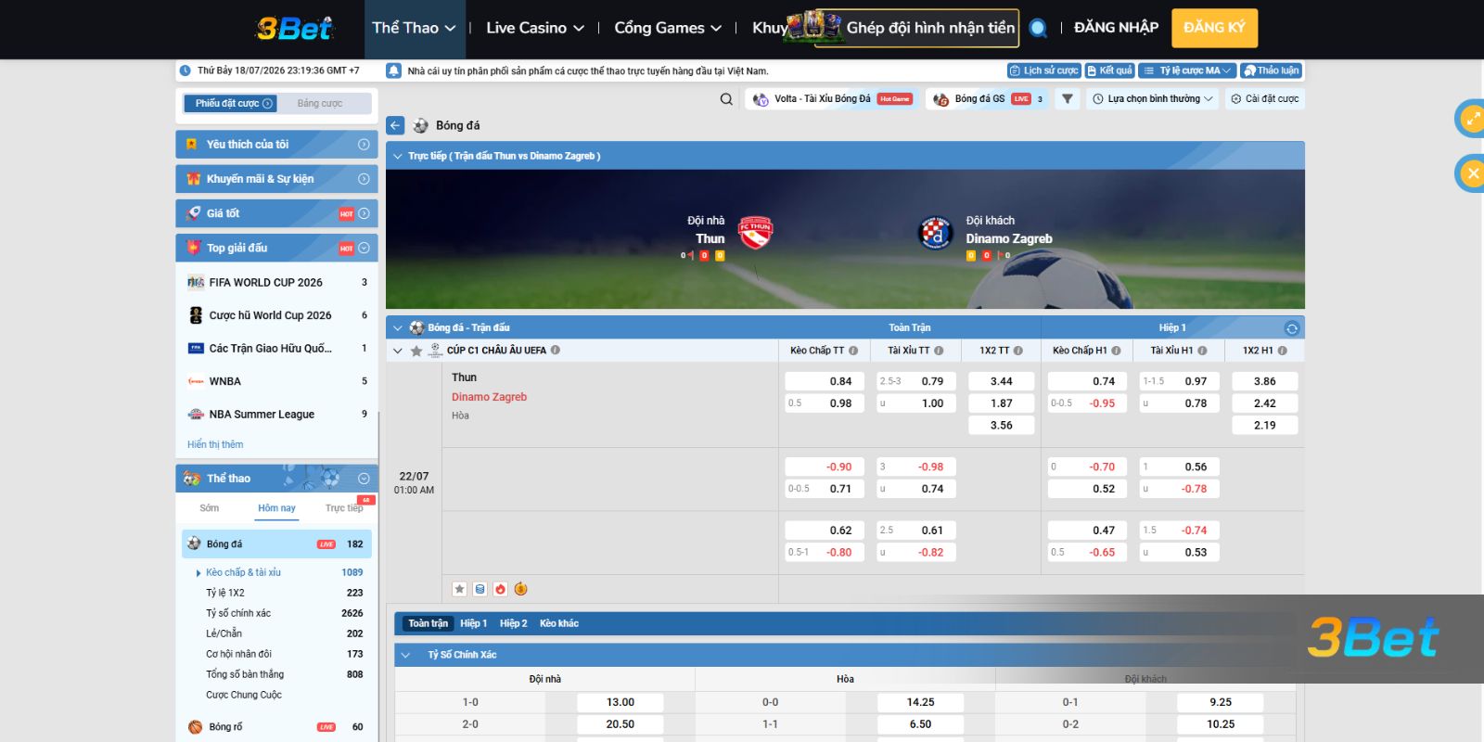Open Live Casino dropdown menu
This screenshot has width=1484, height=742.
click(535, 28)
